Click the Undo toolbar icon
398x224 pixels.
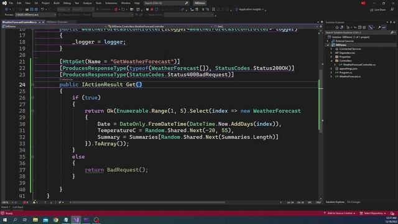(42, 9)
